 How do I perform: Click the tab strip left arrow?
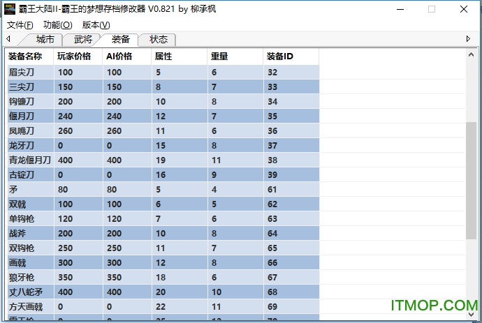tap(8, 38)
